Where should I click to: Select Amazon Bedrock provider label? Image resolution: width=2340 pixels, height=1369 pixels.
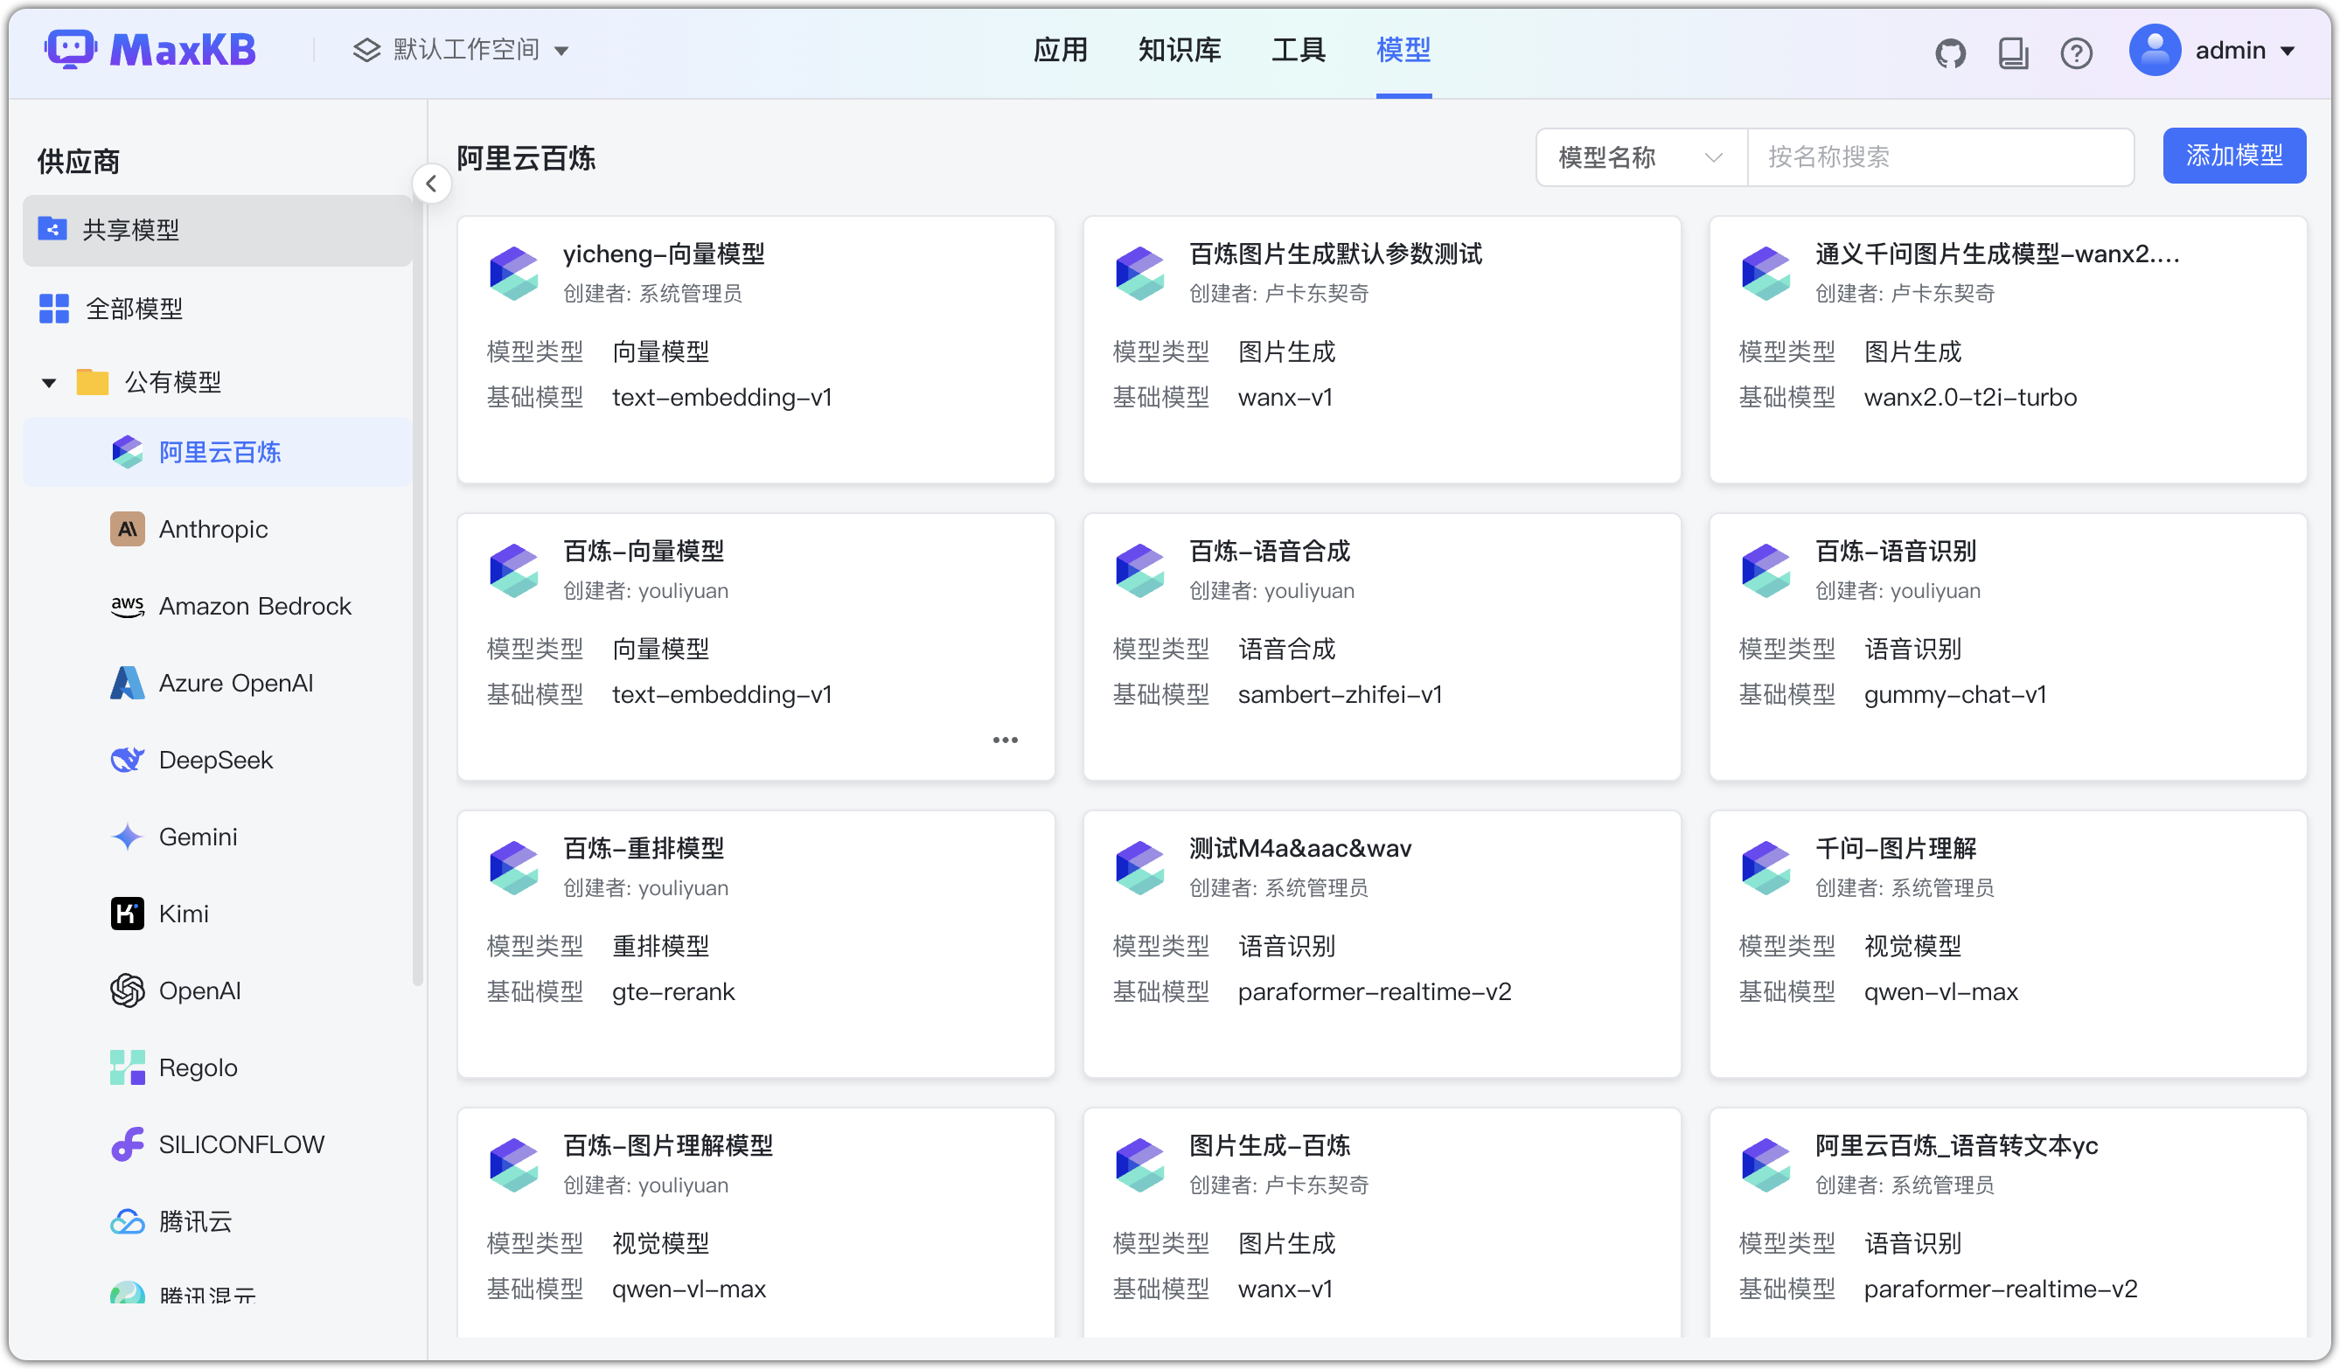(x=255, y=606)
